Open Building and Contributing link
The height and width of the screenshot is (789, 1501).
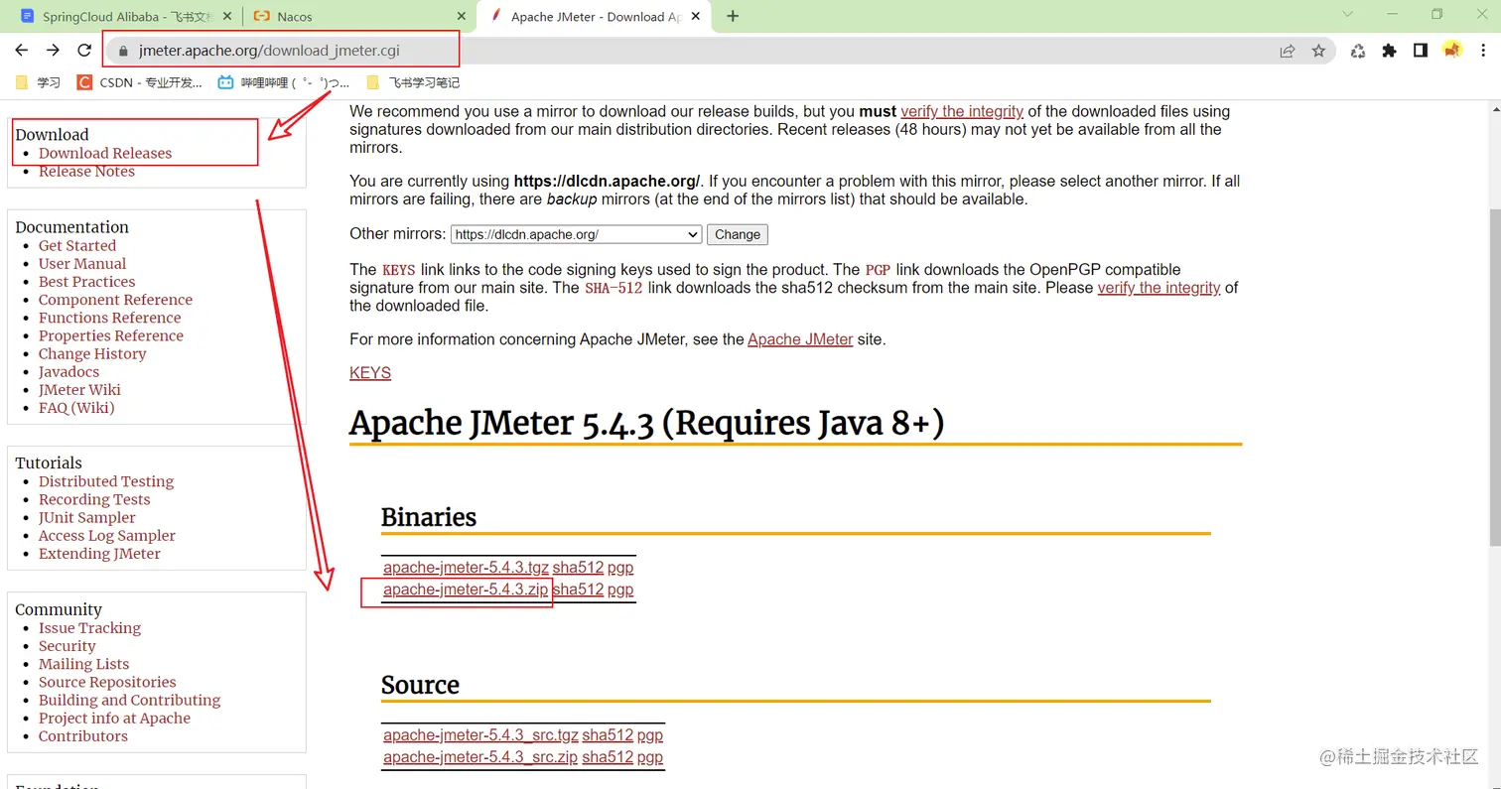click(129, 700)
